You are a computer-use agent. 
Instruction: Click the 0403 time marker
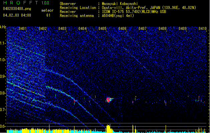(62, 29)
